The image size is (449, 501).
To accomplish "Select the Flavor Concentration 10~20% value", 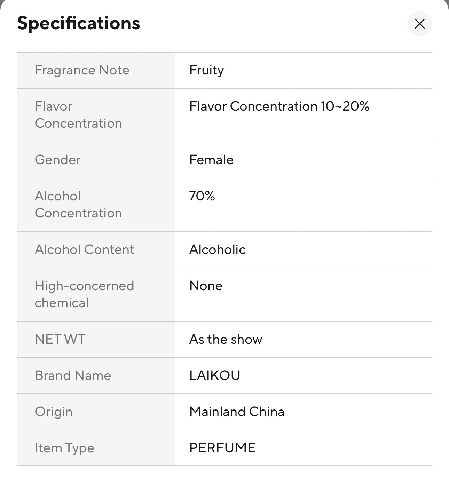I will tap(279, 106).
